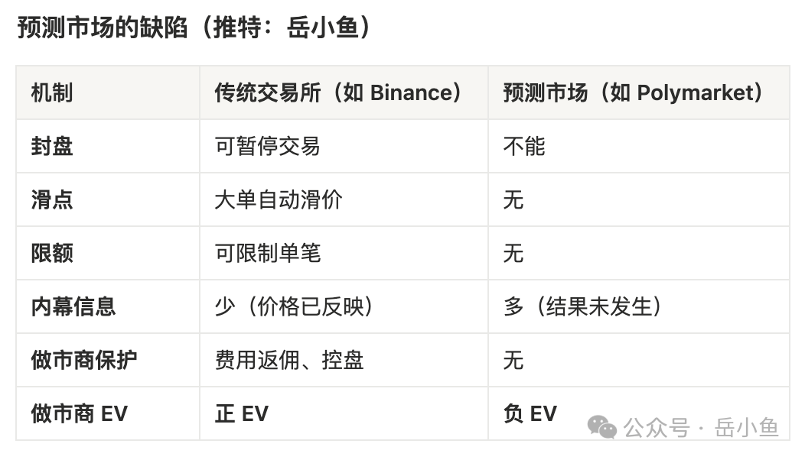This screenshot has height=460, width=805.
Task: Click the 大单自动滑价 cell
Action: pyautogui.click(x=279, y=199)
